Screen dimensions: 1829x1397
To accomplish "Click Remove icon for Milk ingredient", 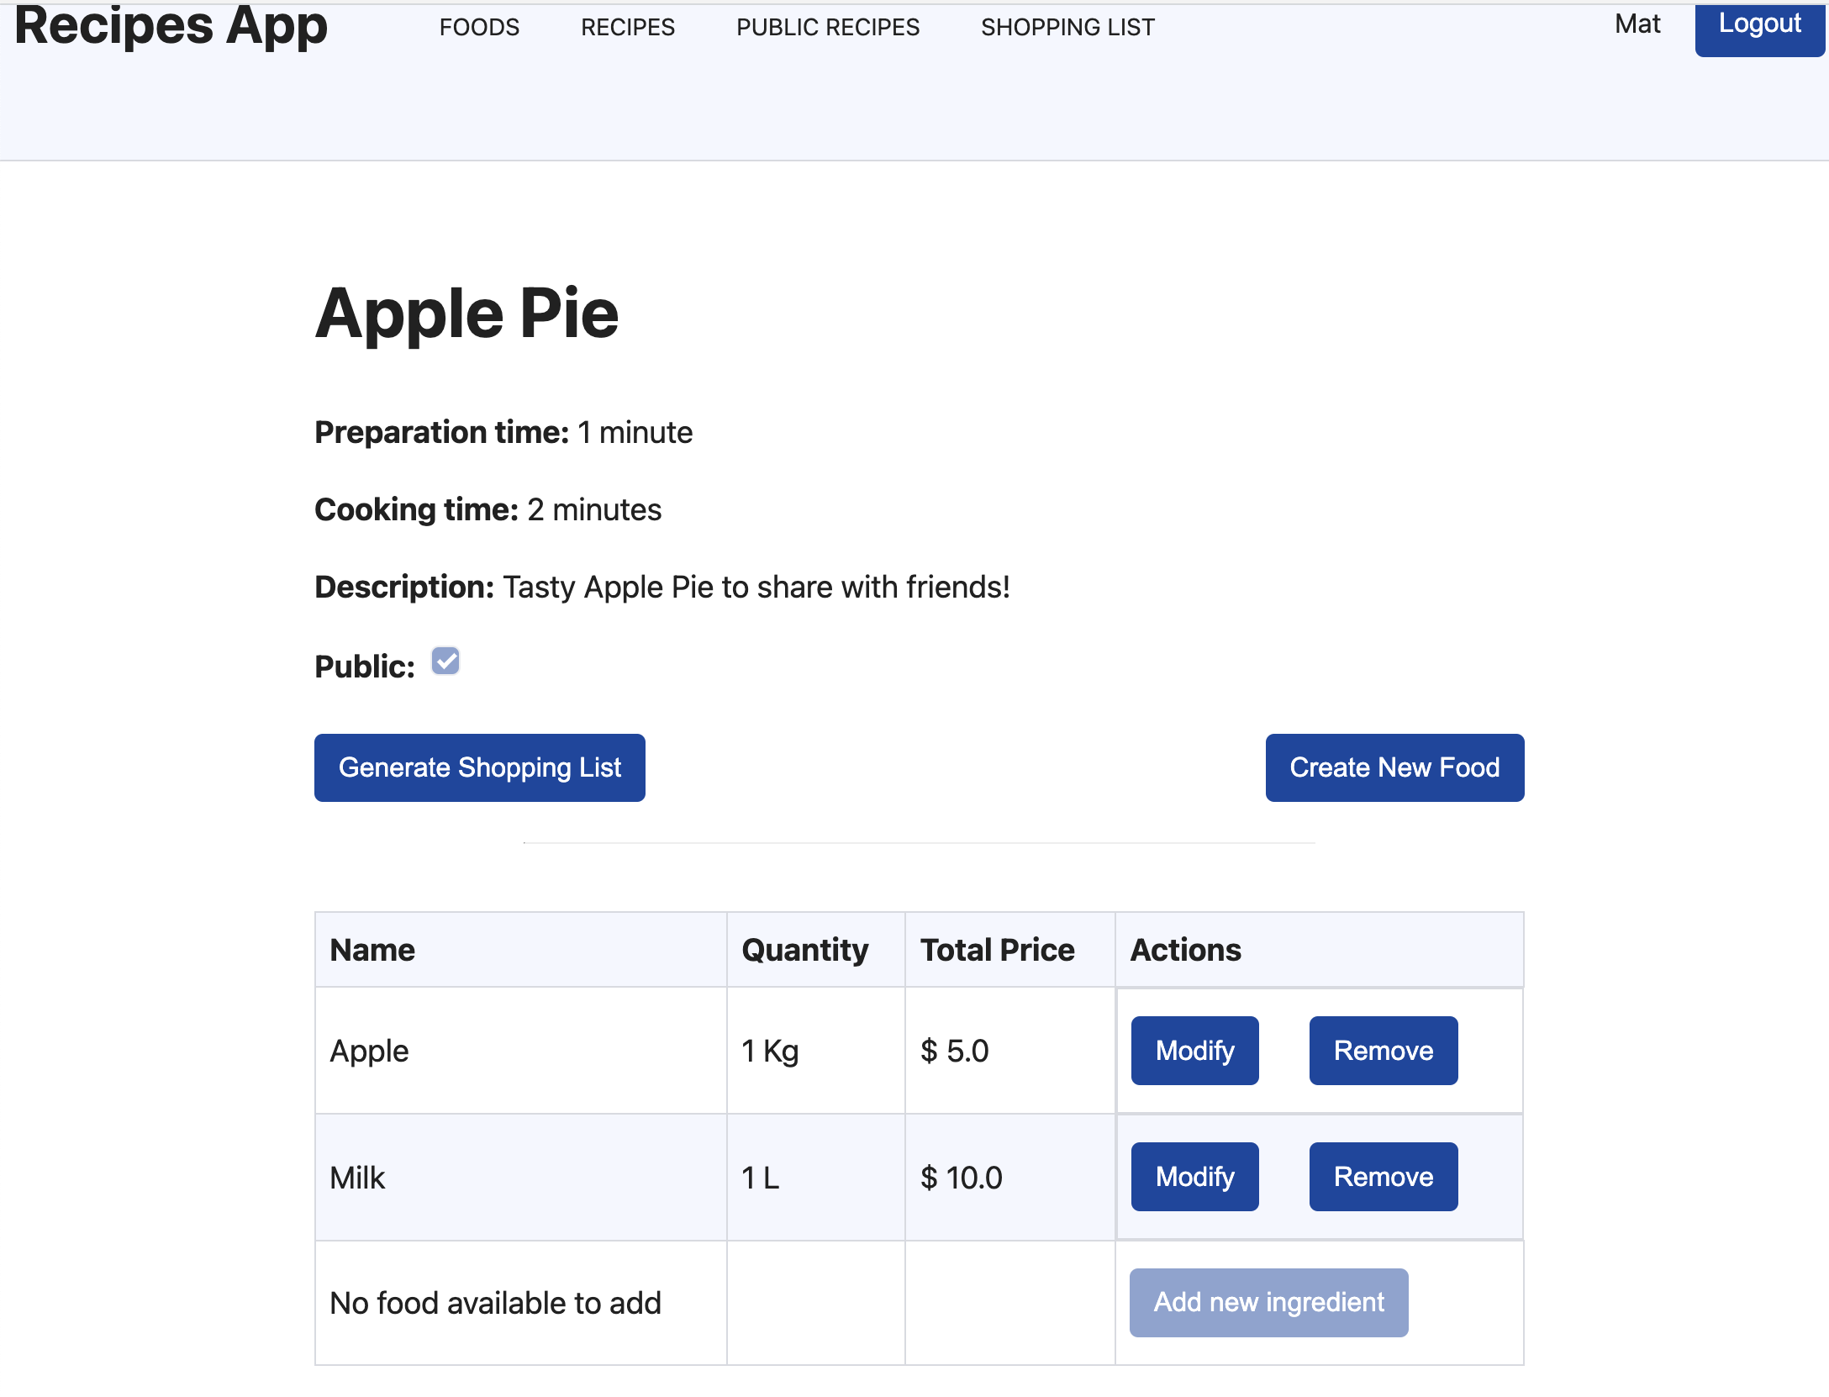I will click(1384, 1175).
